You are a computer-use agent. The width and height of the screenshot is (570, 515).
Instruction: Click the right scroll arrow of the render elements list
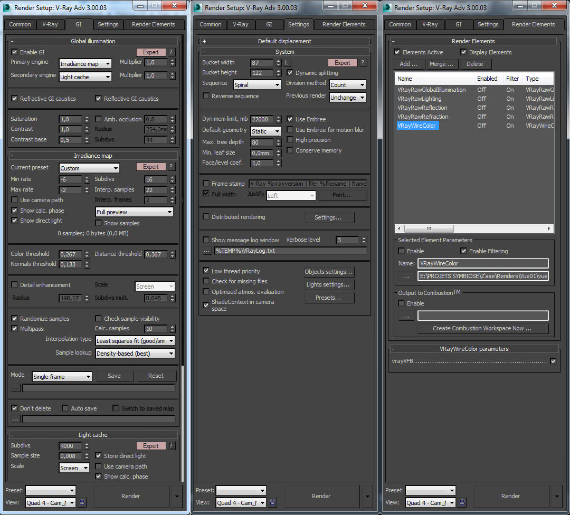549,228
